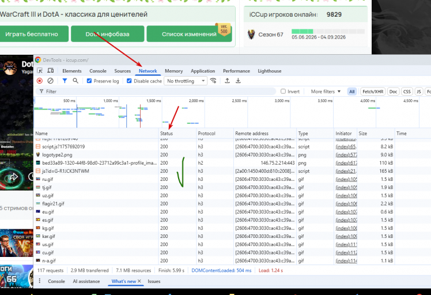Open network search magnifier
The width and height of the screenshot is (431, 295).
[75, 81]
